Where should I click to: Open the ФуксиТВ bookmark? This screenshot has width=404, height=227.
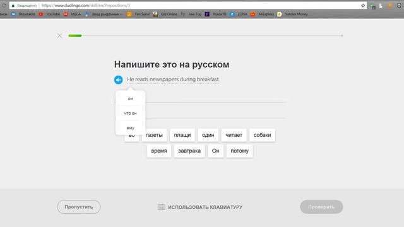tap(215, 14)
